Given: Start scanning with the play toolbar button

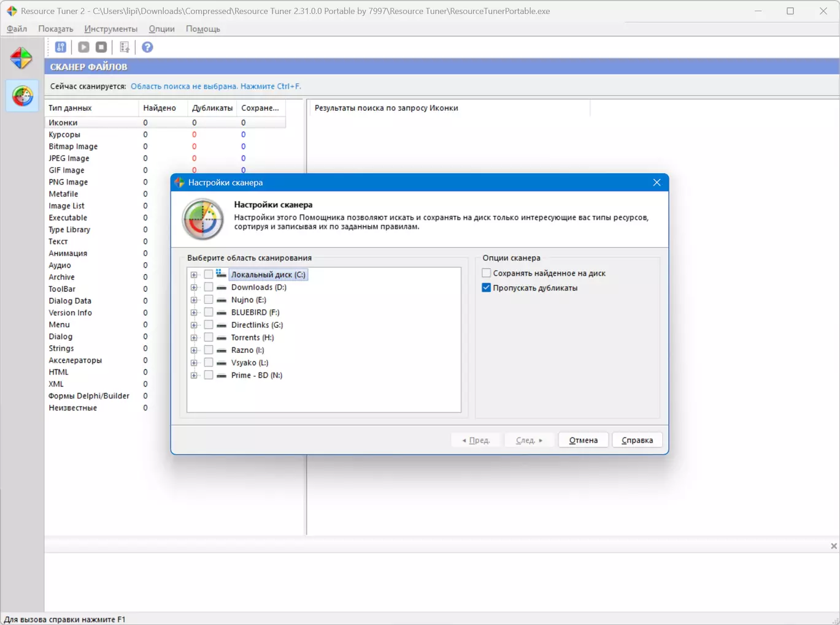Looking at the screenshot, I should [x=84, y=47].
